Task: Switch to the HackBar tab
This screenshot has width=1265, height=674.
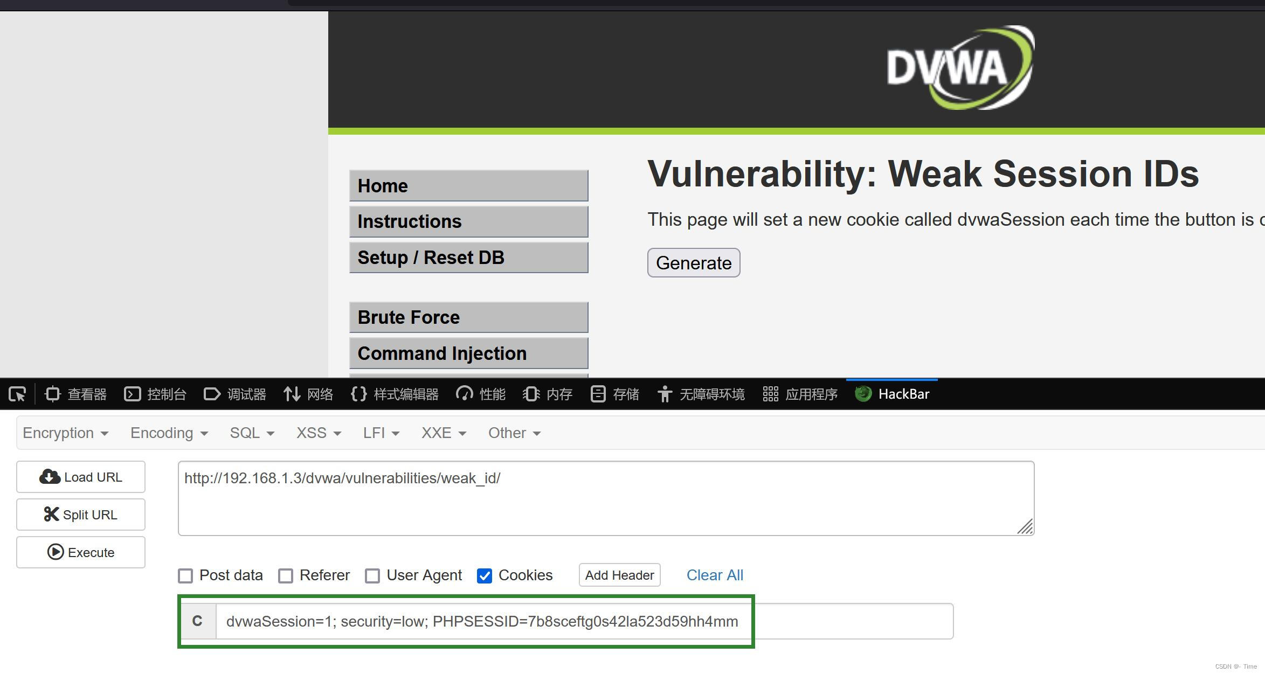Action: [893, 394]
